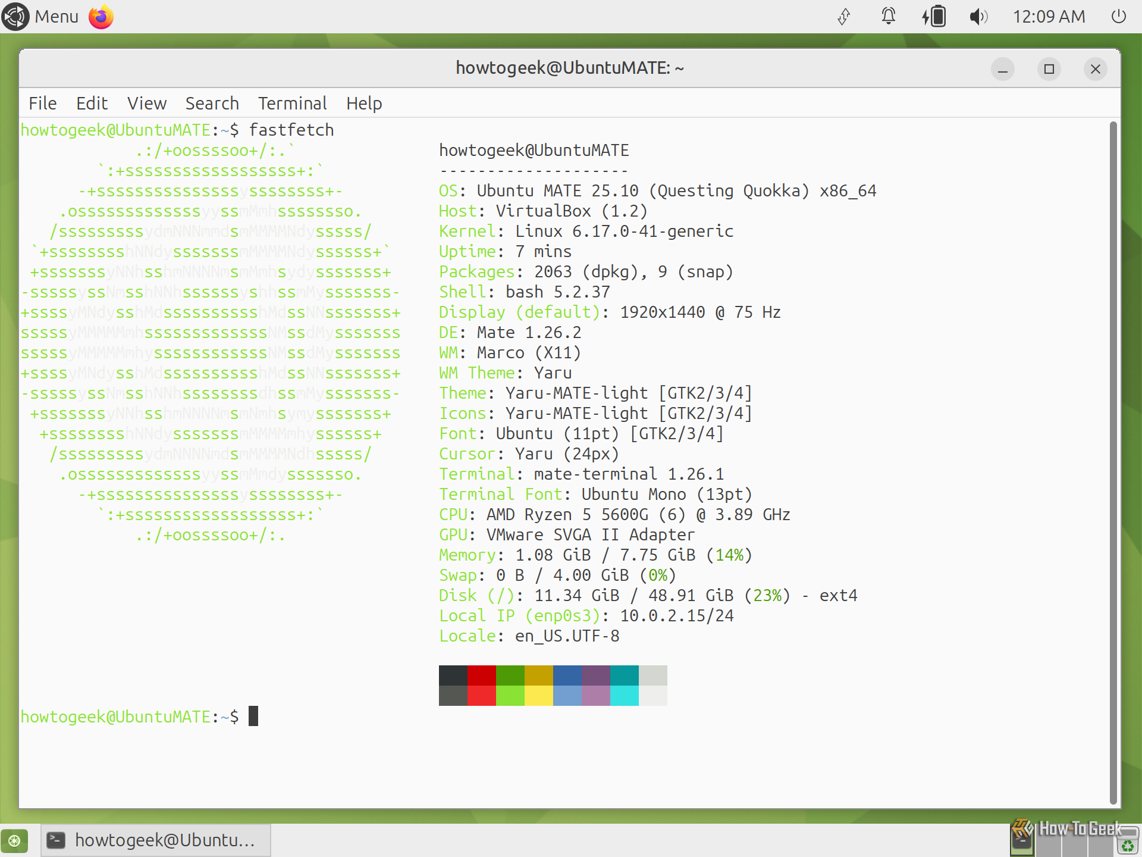Viewport: 1142px width, 857px height.
Task: Click the Packages line '2063 (dpkg), 9 (snap)'
Action: point(586,271)
